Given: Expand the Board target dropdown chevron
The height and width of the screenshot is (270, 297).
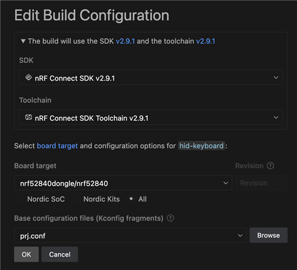Looking at the screenshot, I should [x=225, y=183].
